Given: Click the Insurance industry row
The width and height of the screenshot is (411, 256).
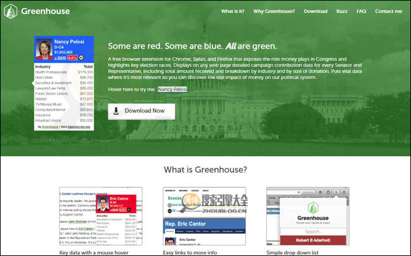Looking at the screenshot, I should pos(64,115).
